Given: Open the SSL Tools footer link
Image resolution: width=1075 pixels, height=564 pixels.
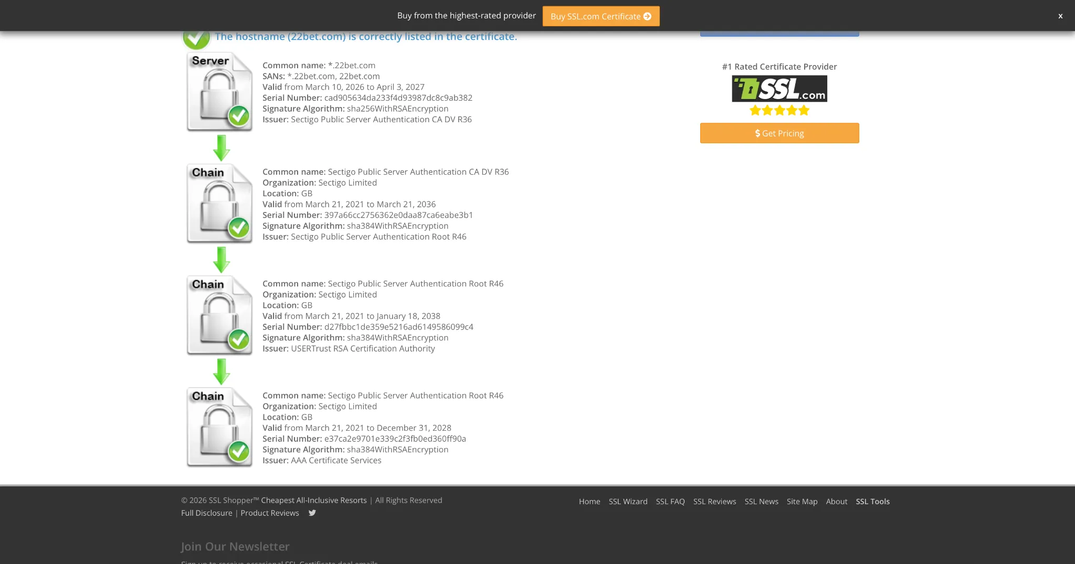Looking at the screenshot, I should (x=873, y=502).
